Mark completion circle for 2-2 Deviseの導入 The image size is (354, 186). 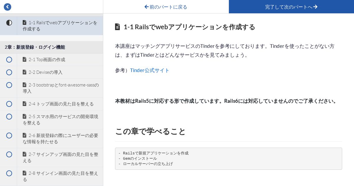9,72
